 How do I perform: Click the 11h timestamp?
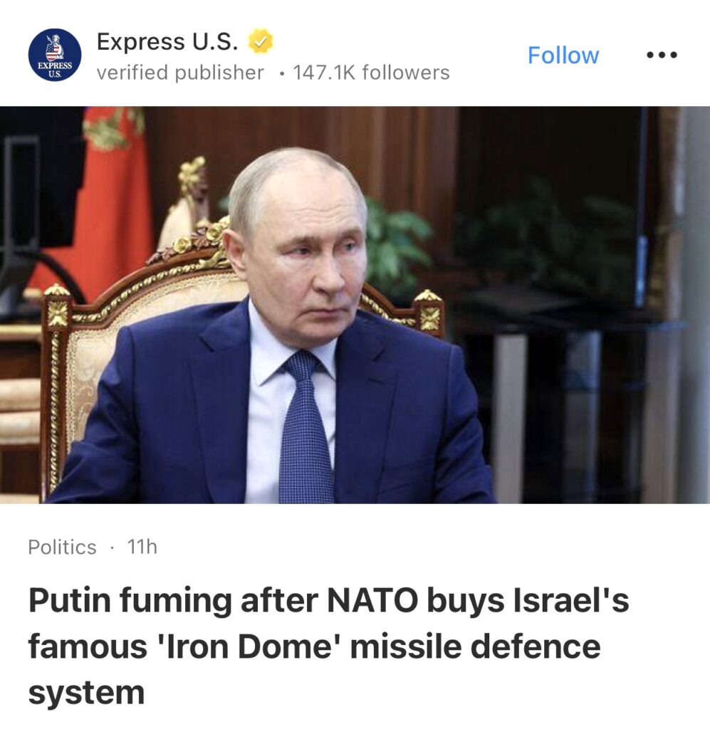coord(142,547)
